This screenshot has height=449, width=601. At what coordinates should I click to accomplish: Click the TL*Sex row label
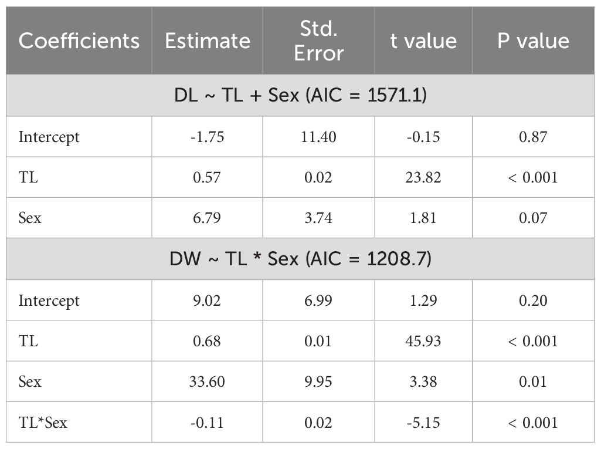(x=43, y=422)
